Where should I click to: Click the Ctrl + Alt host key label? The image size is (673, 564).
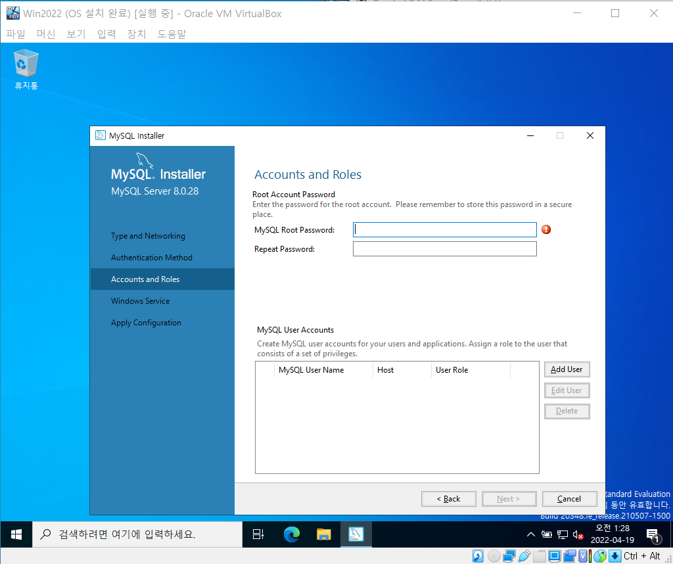point(641,556)
